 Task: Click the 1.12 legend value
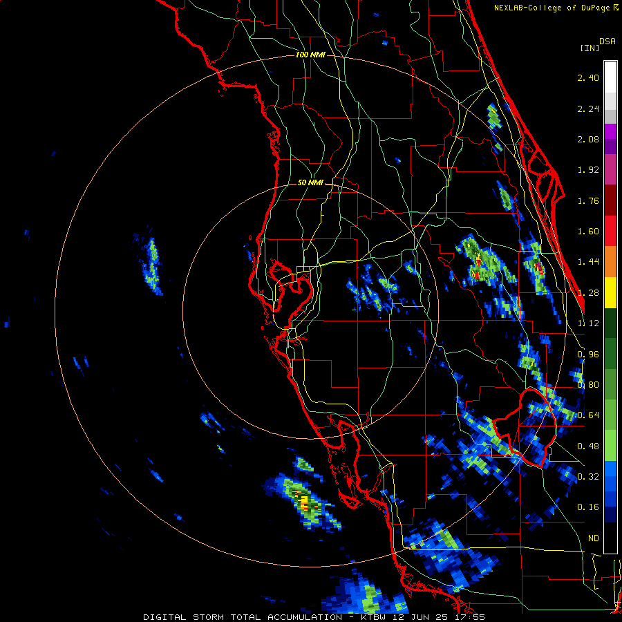point(588,323)
